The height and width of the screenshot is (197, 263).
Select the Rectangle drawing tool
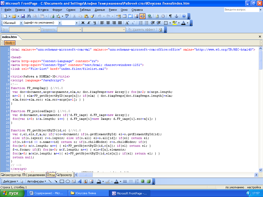coord(62,181)
